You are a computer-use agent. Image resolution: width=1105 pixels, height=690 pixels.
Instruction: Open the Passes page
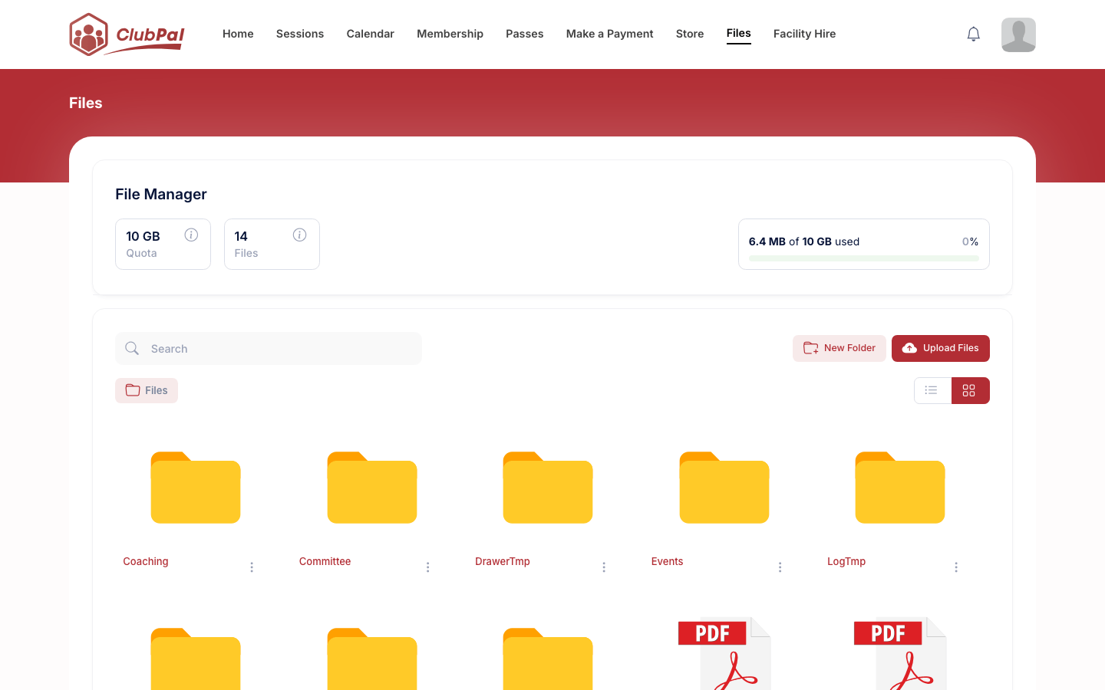[525, 34]
